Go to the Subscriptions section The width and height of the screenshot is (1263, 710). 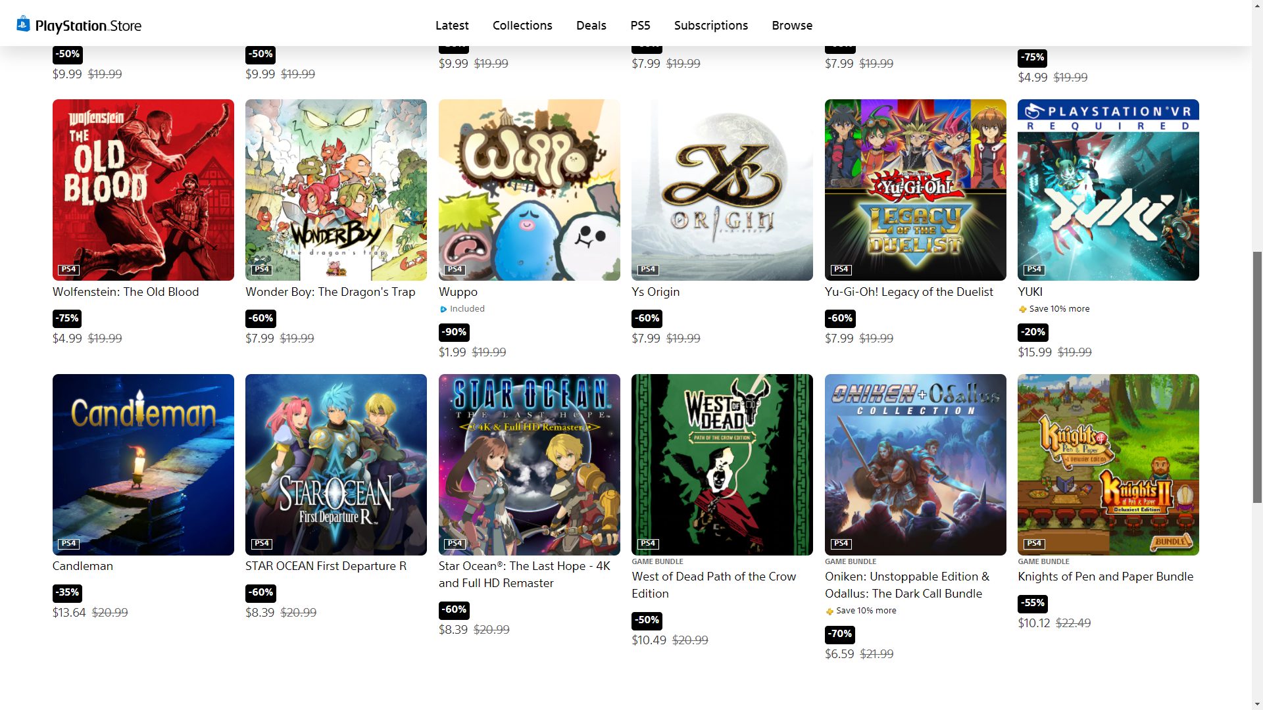710,25
